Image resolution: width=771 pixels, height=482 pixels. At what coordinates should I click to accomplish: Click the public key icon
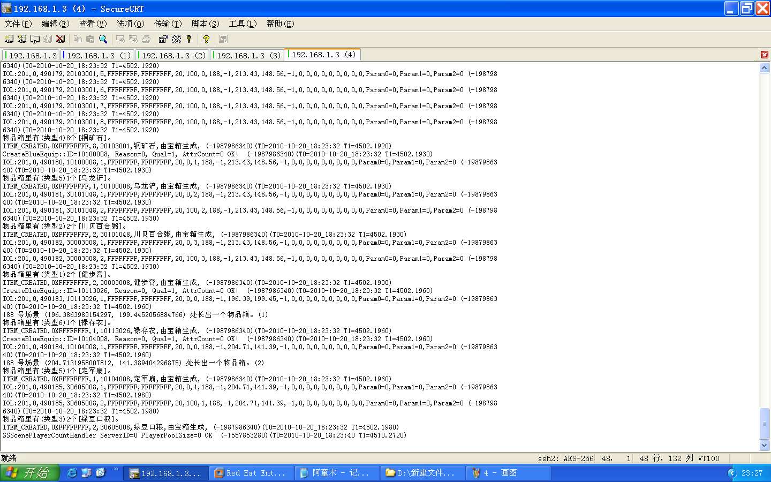click(x=189, y=39)
